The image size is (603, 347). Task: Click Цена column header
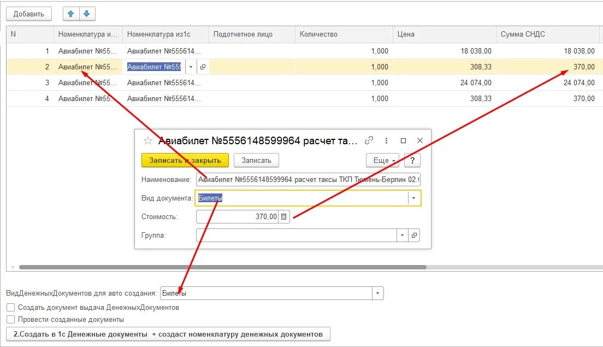(444, 34)
